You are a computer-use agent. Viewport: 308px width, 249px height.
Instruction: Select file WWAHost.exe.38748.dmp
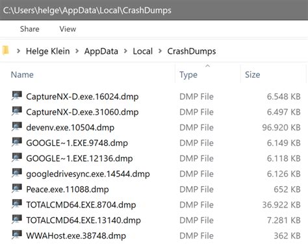pyautogui.click(x=76, y=236)
